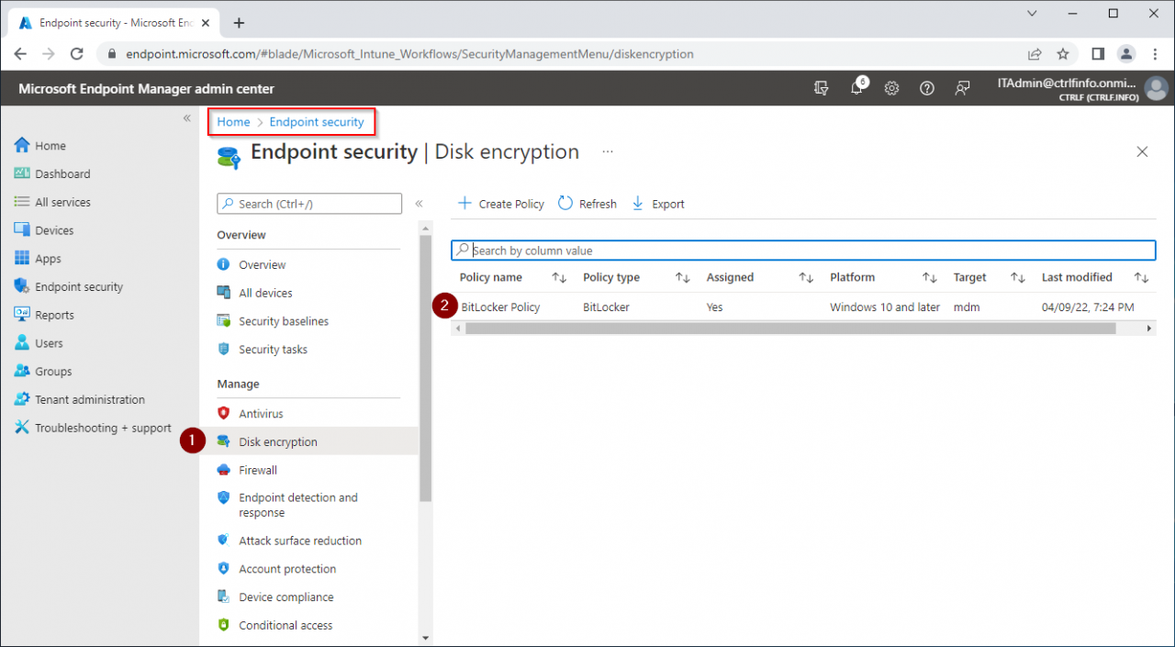Toggle sorting on the Last modified column
The height and width of the screenshot is (647, 1175).
(1140, 276)
